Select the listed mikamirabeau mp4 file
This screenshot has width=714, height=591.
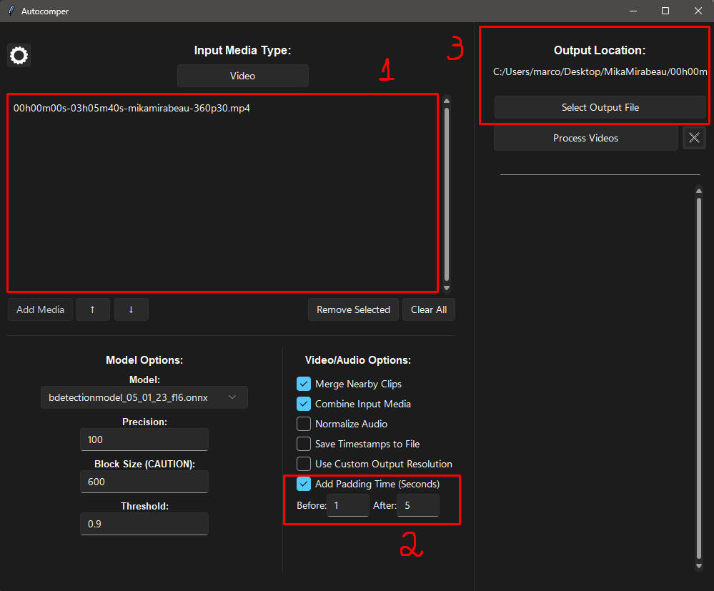pos(132,109)
